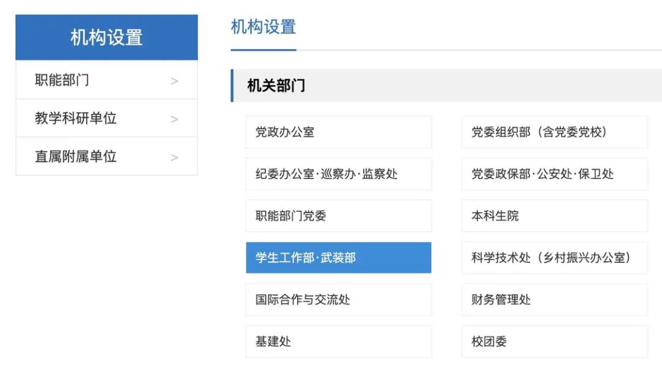The height and width of the screenshot is (377, 662).
Task: Select the 职能部门党委 entry
Action: [x=338, y=216]
